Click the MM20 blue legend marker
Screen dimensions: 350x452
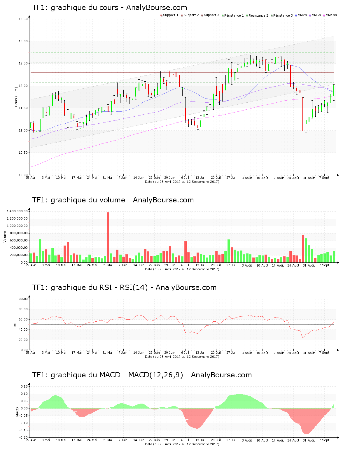pos(296,15)
